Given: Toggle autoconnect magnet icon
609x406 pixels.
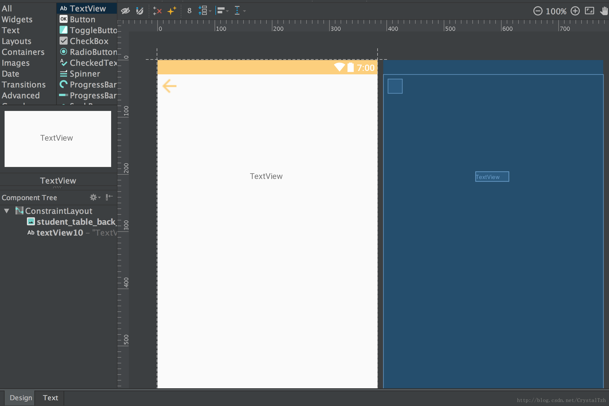Looking at the screenshot, I should [x=140, y=11].
